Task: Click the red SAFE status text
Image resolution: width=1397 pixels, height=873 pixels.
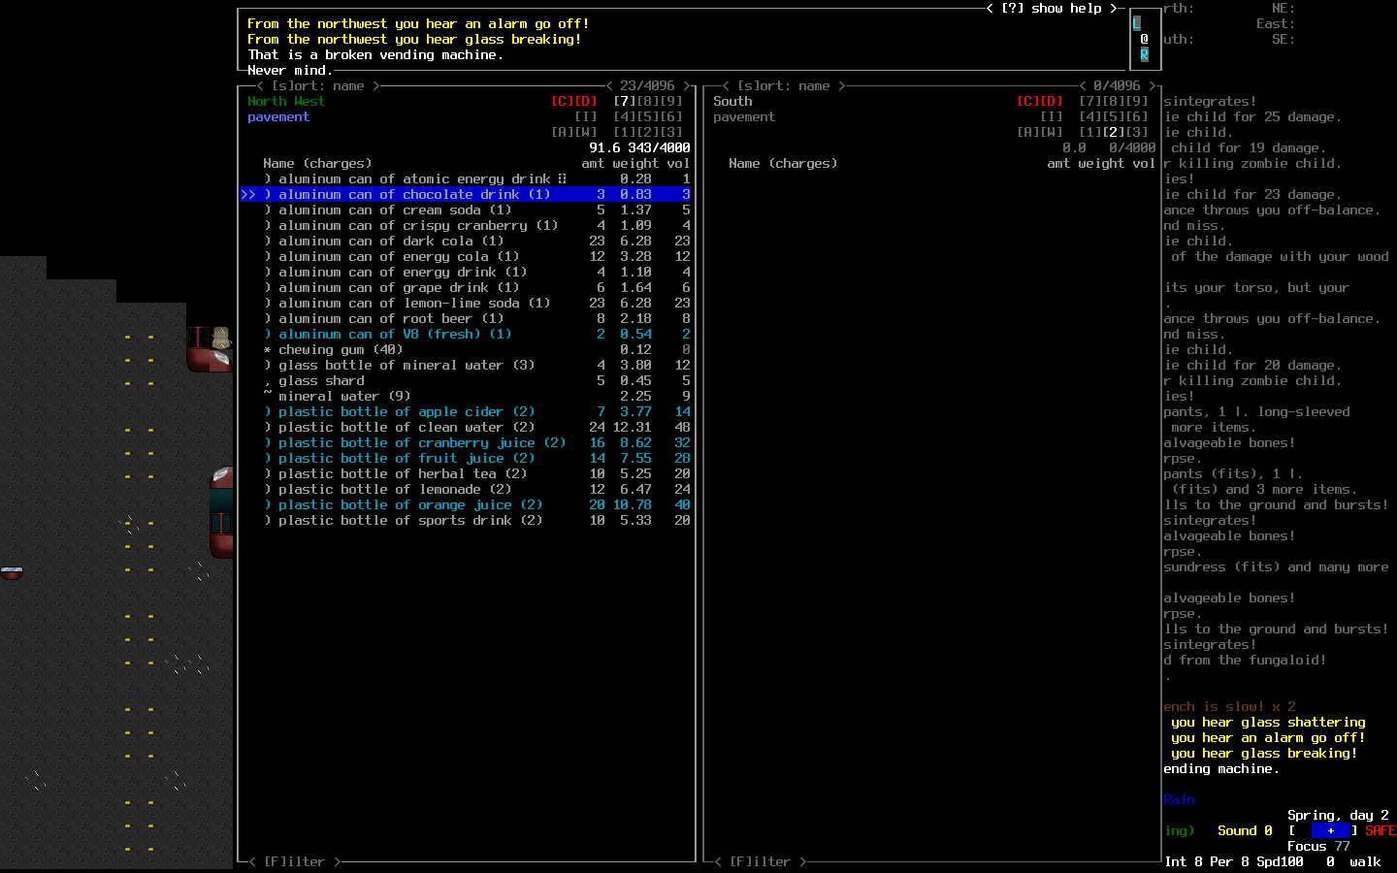Action: 1381,830
